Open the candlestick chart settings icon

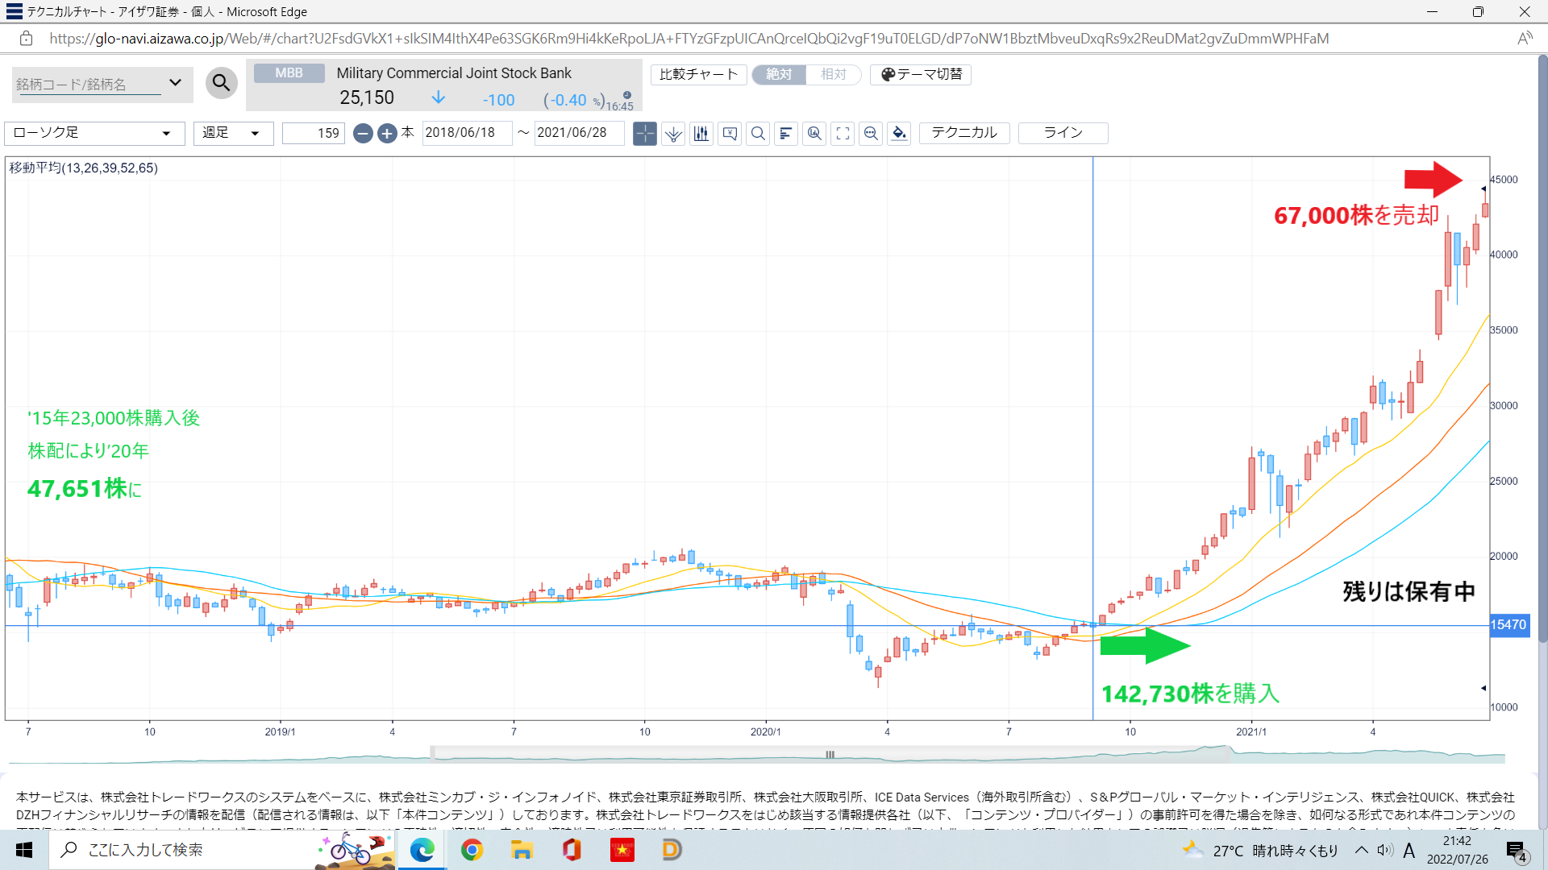pyautogui.click(x=701, y=134)
